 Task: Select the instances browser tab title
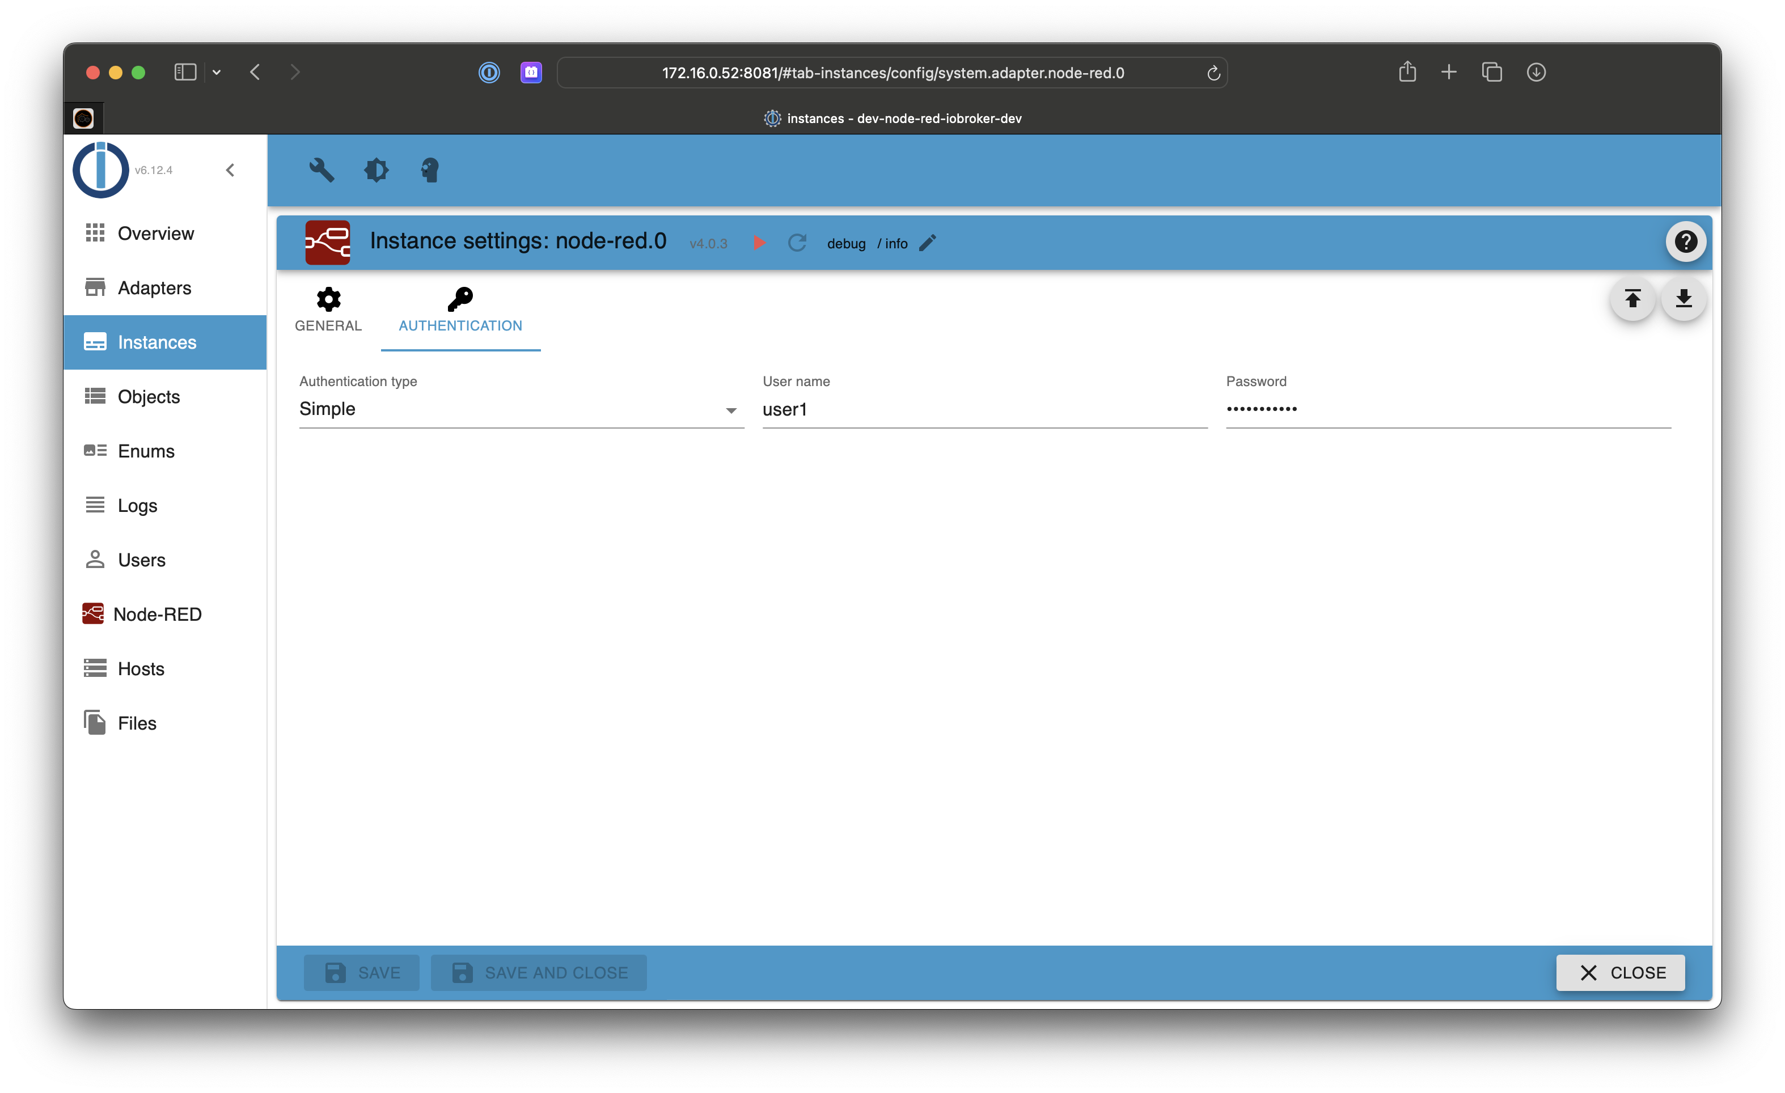click(904, 118)
